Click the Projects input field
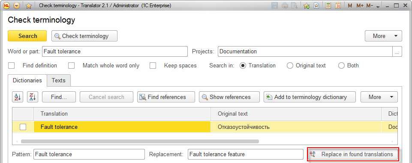Viewport: 412px width, 163px height. [x=305, y=51]
